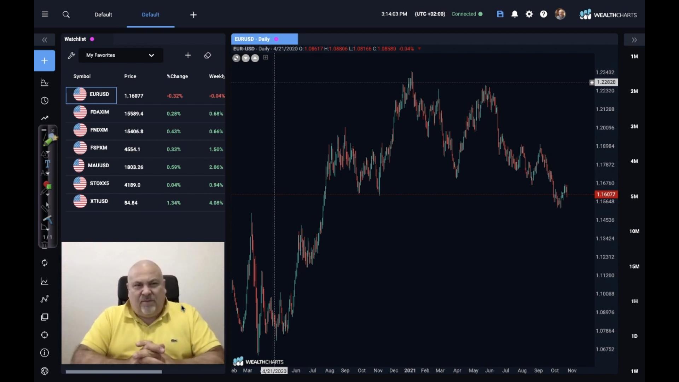Click the up arrow circle chart button
The height and width of the screenshot is (382, 679).
255,58
